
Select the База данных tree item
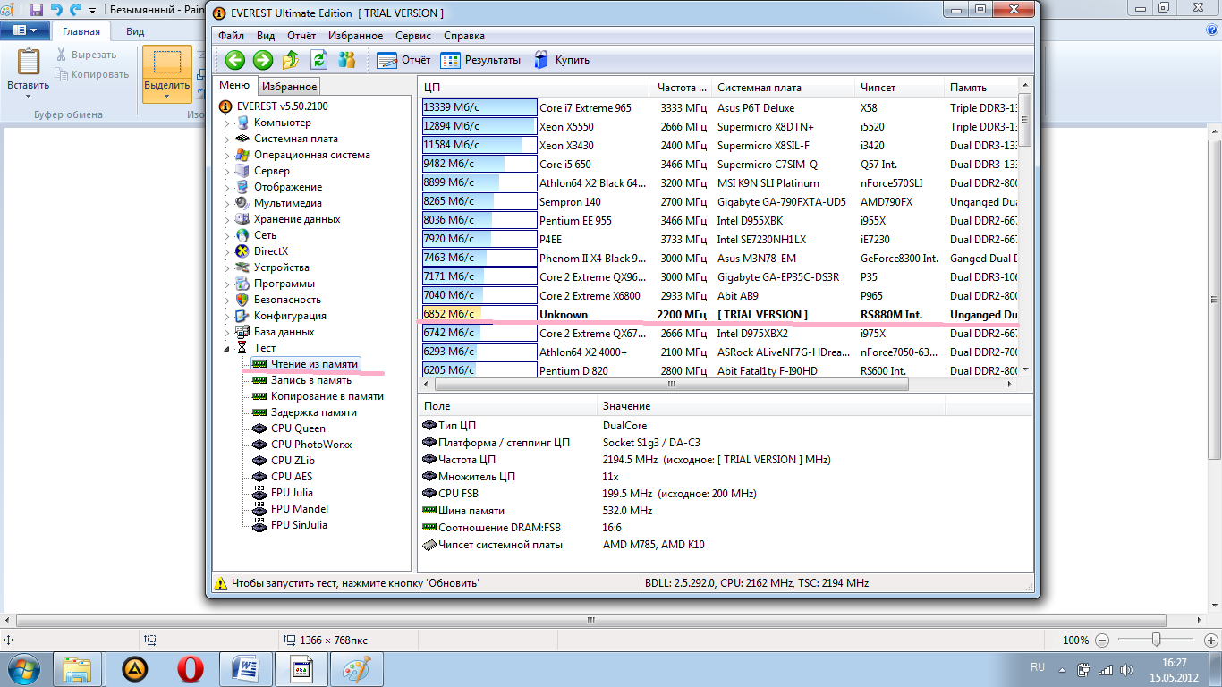point(284,332)
